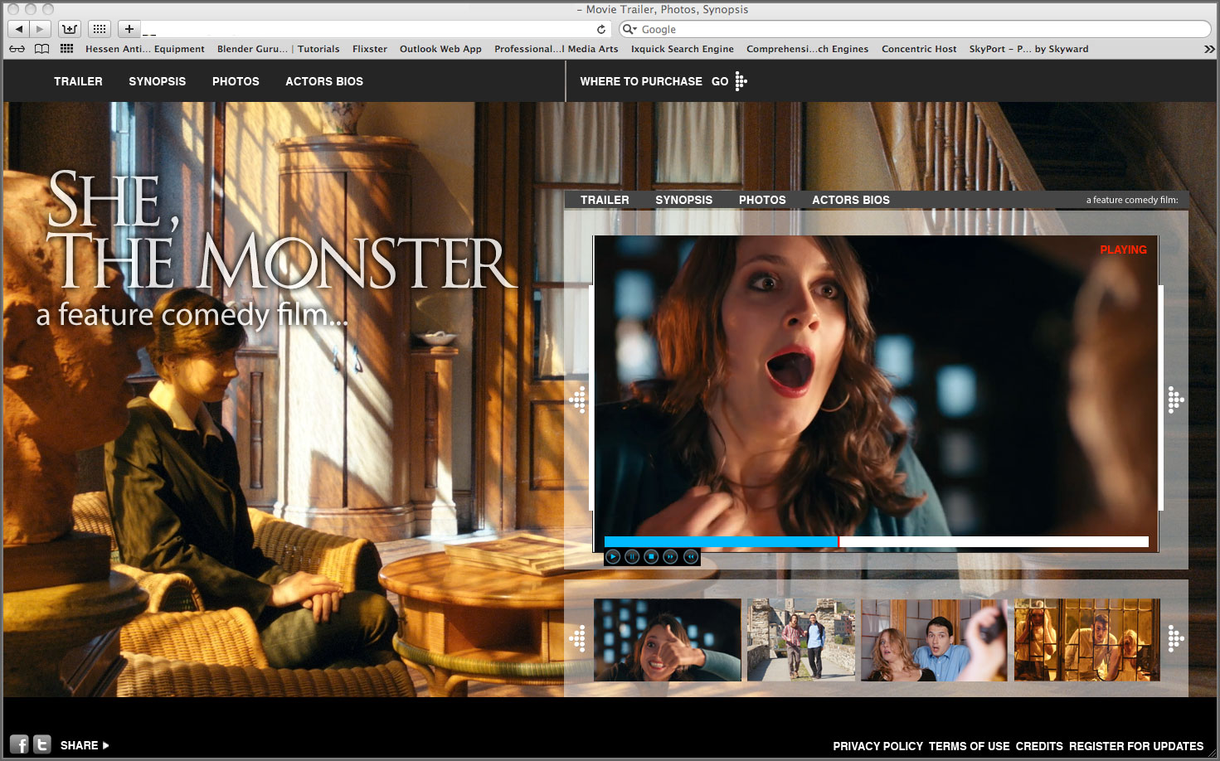Rewind the trailer video
The image size is (1220, 761).
point(690,556)
